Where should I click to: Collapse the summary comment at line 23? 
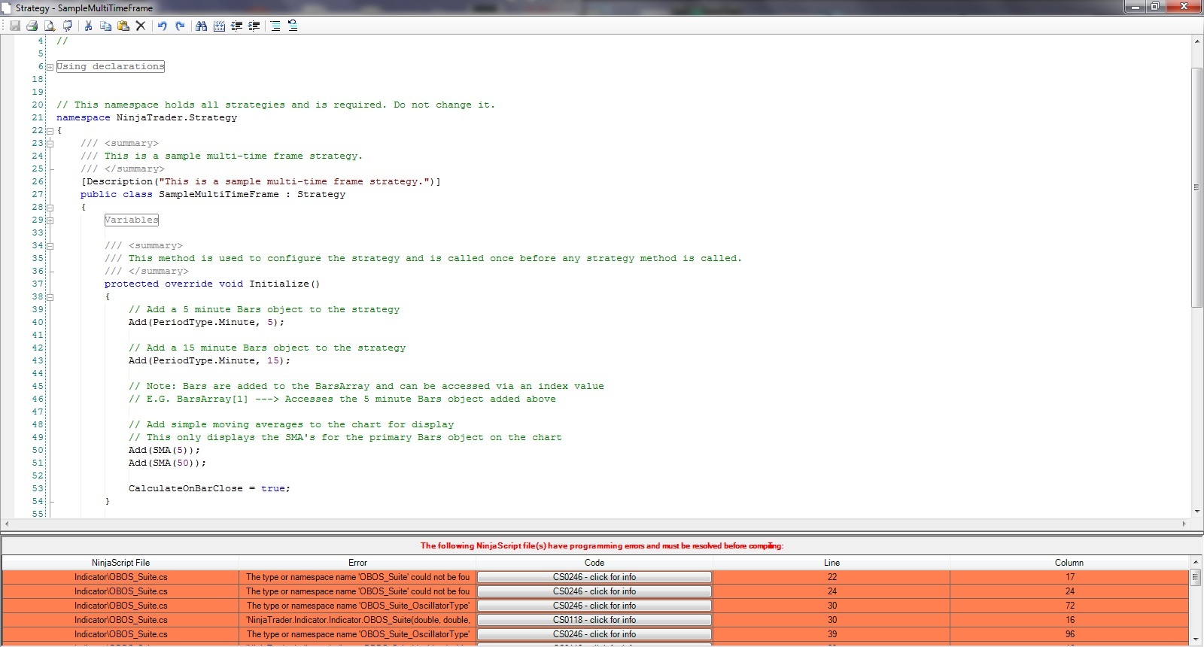pos(50,144)
